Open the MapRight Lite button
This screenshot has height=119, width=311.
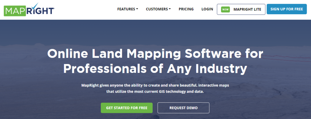[x=241, y=9]
